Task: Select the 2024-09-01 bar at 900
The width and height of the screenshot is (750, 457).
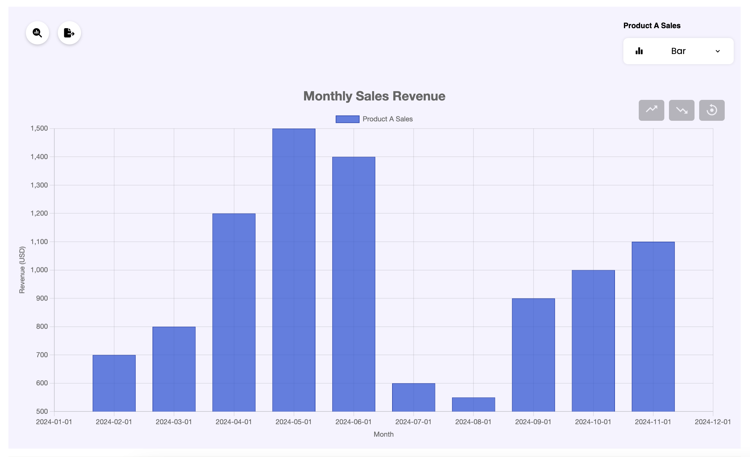Action: [x=533, y=355]
